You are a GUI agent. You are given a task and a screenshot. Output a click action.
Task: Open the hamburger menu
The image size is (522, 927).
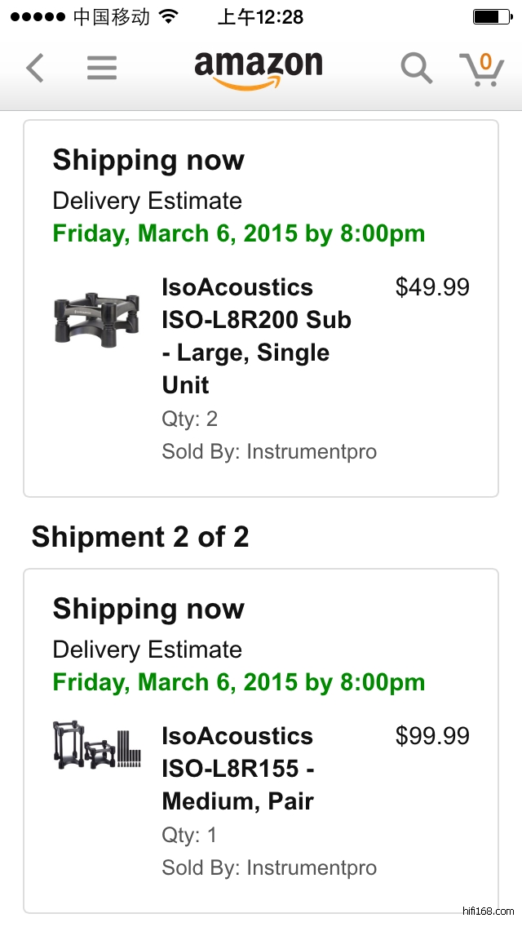pyautogui.click(x=102, y=69)
